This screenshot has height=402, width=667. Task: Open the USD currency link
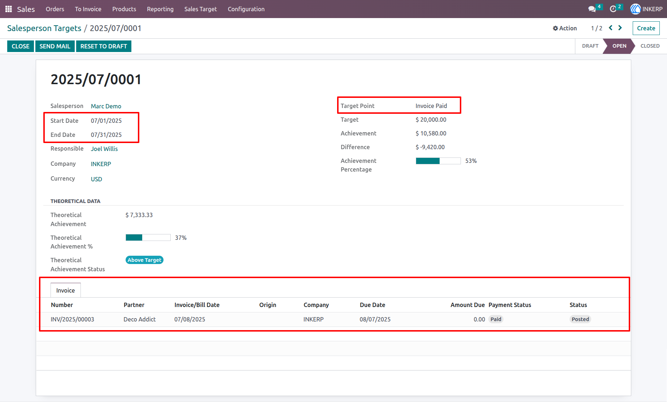click(x=96, y=179)
